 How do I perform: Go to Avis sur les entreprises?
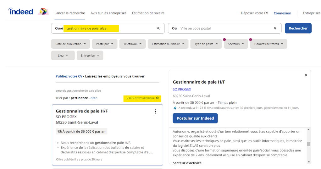108,13
